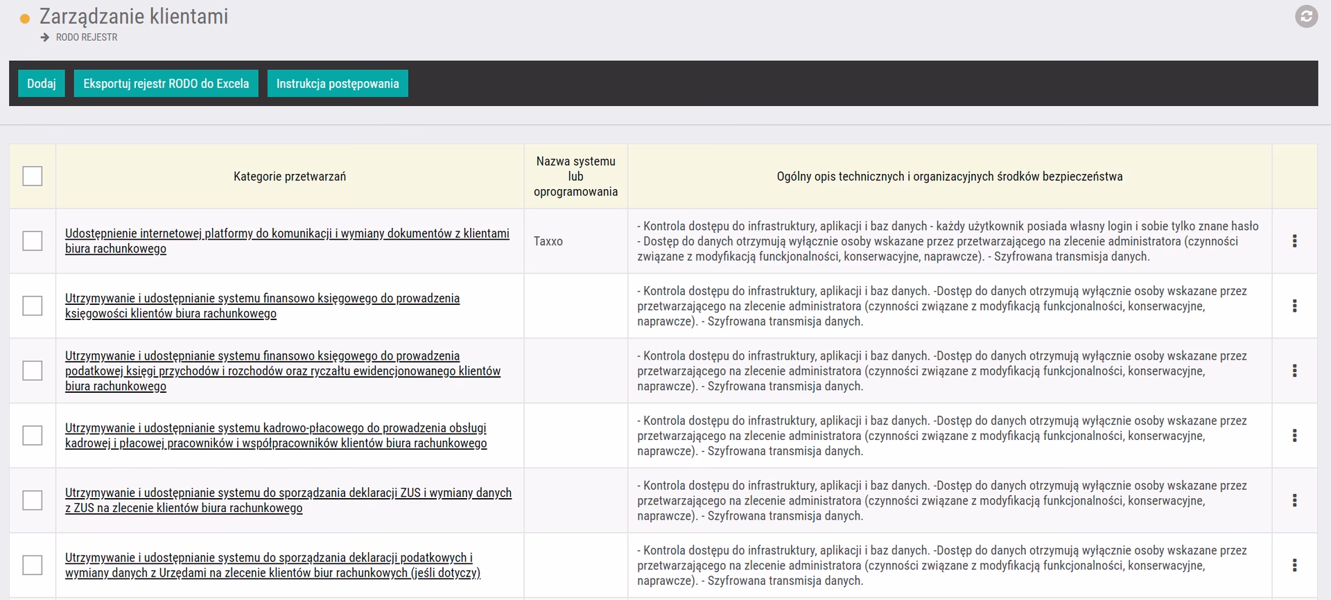Check the box for internetowej platformy row
1331x600 pixels.
click(33, 241)
